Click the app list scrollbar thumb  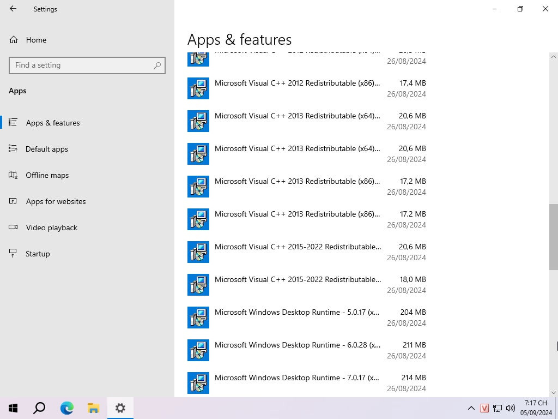tap(553, 237)
